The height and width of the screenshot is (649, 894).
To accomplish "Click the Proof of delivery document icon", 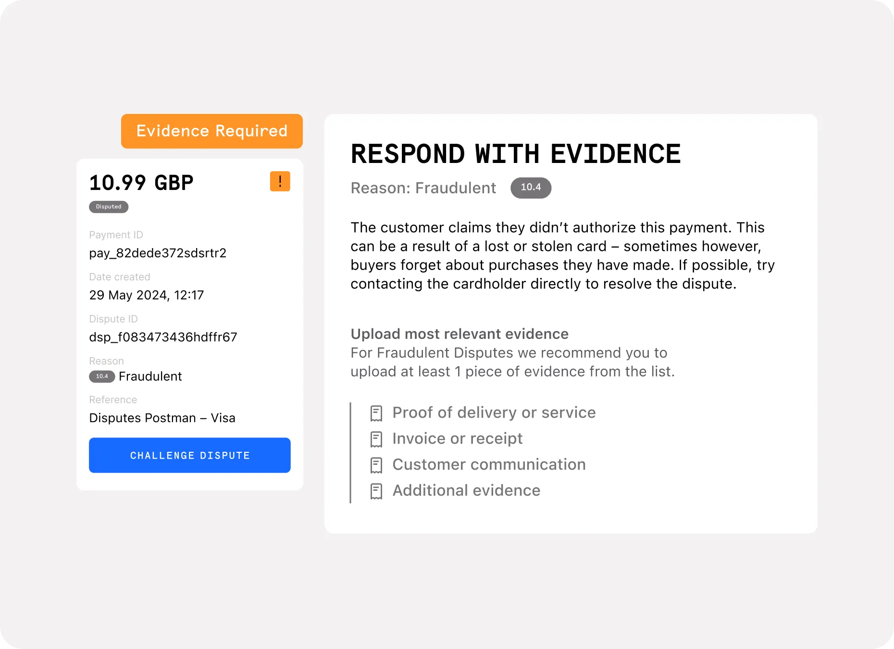I will [x=376, y=413].
